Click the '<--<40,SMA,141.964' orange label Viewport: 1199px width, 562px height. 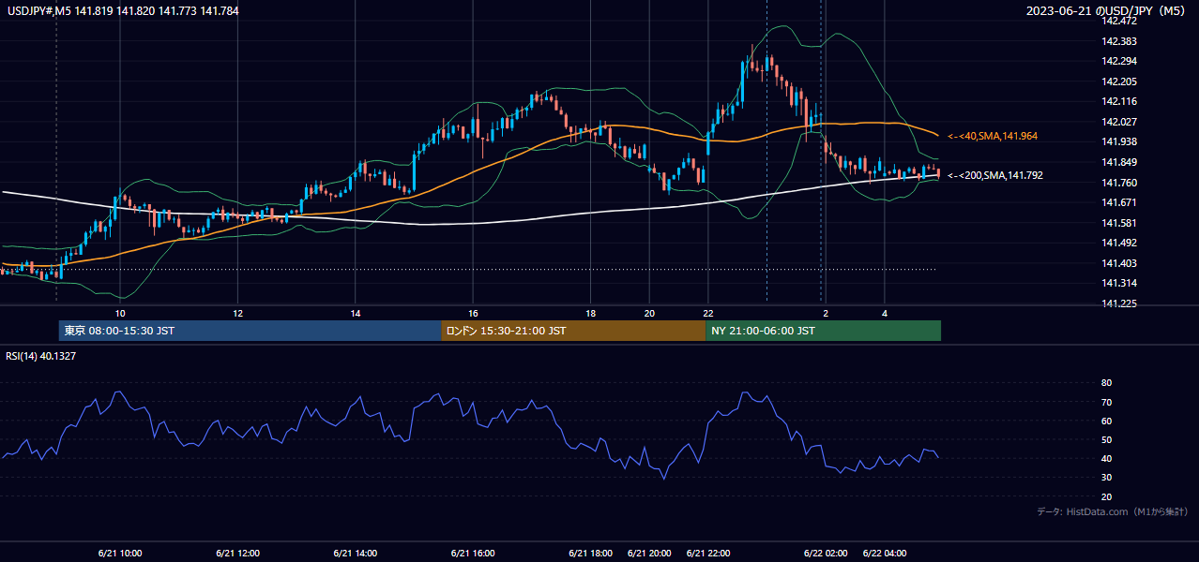coord(992,137)
